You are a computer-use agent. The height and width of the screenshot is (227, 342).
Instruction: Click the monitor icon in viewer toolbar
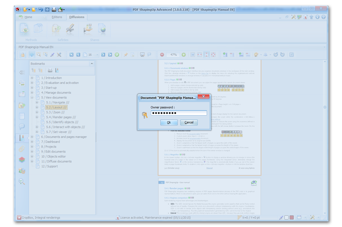(x=142, y=55)
